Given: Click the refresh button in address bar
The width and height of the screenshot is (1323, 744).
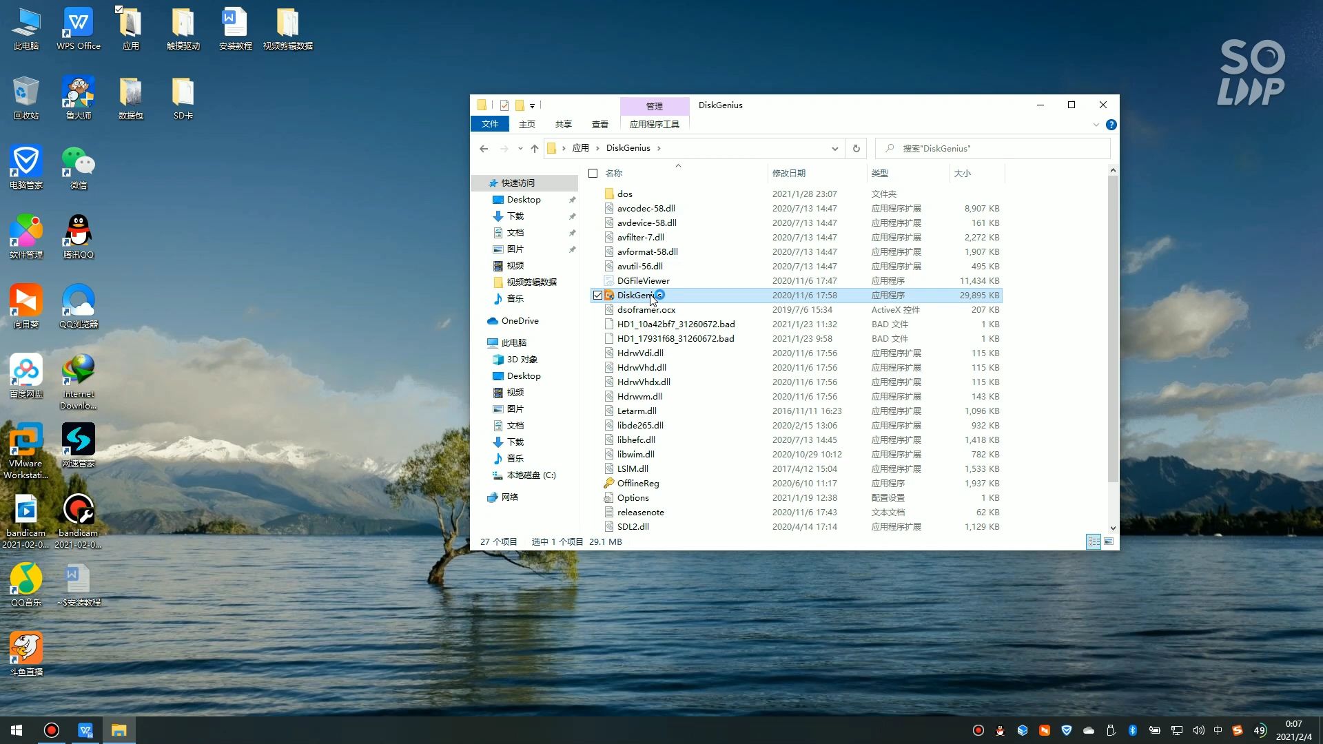Looking at the screenshot, I should click(x=857, y=148).
